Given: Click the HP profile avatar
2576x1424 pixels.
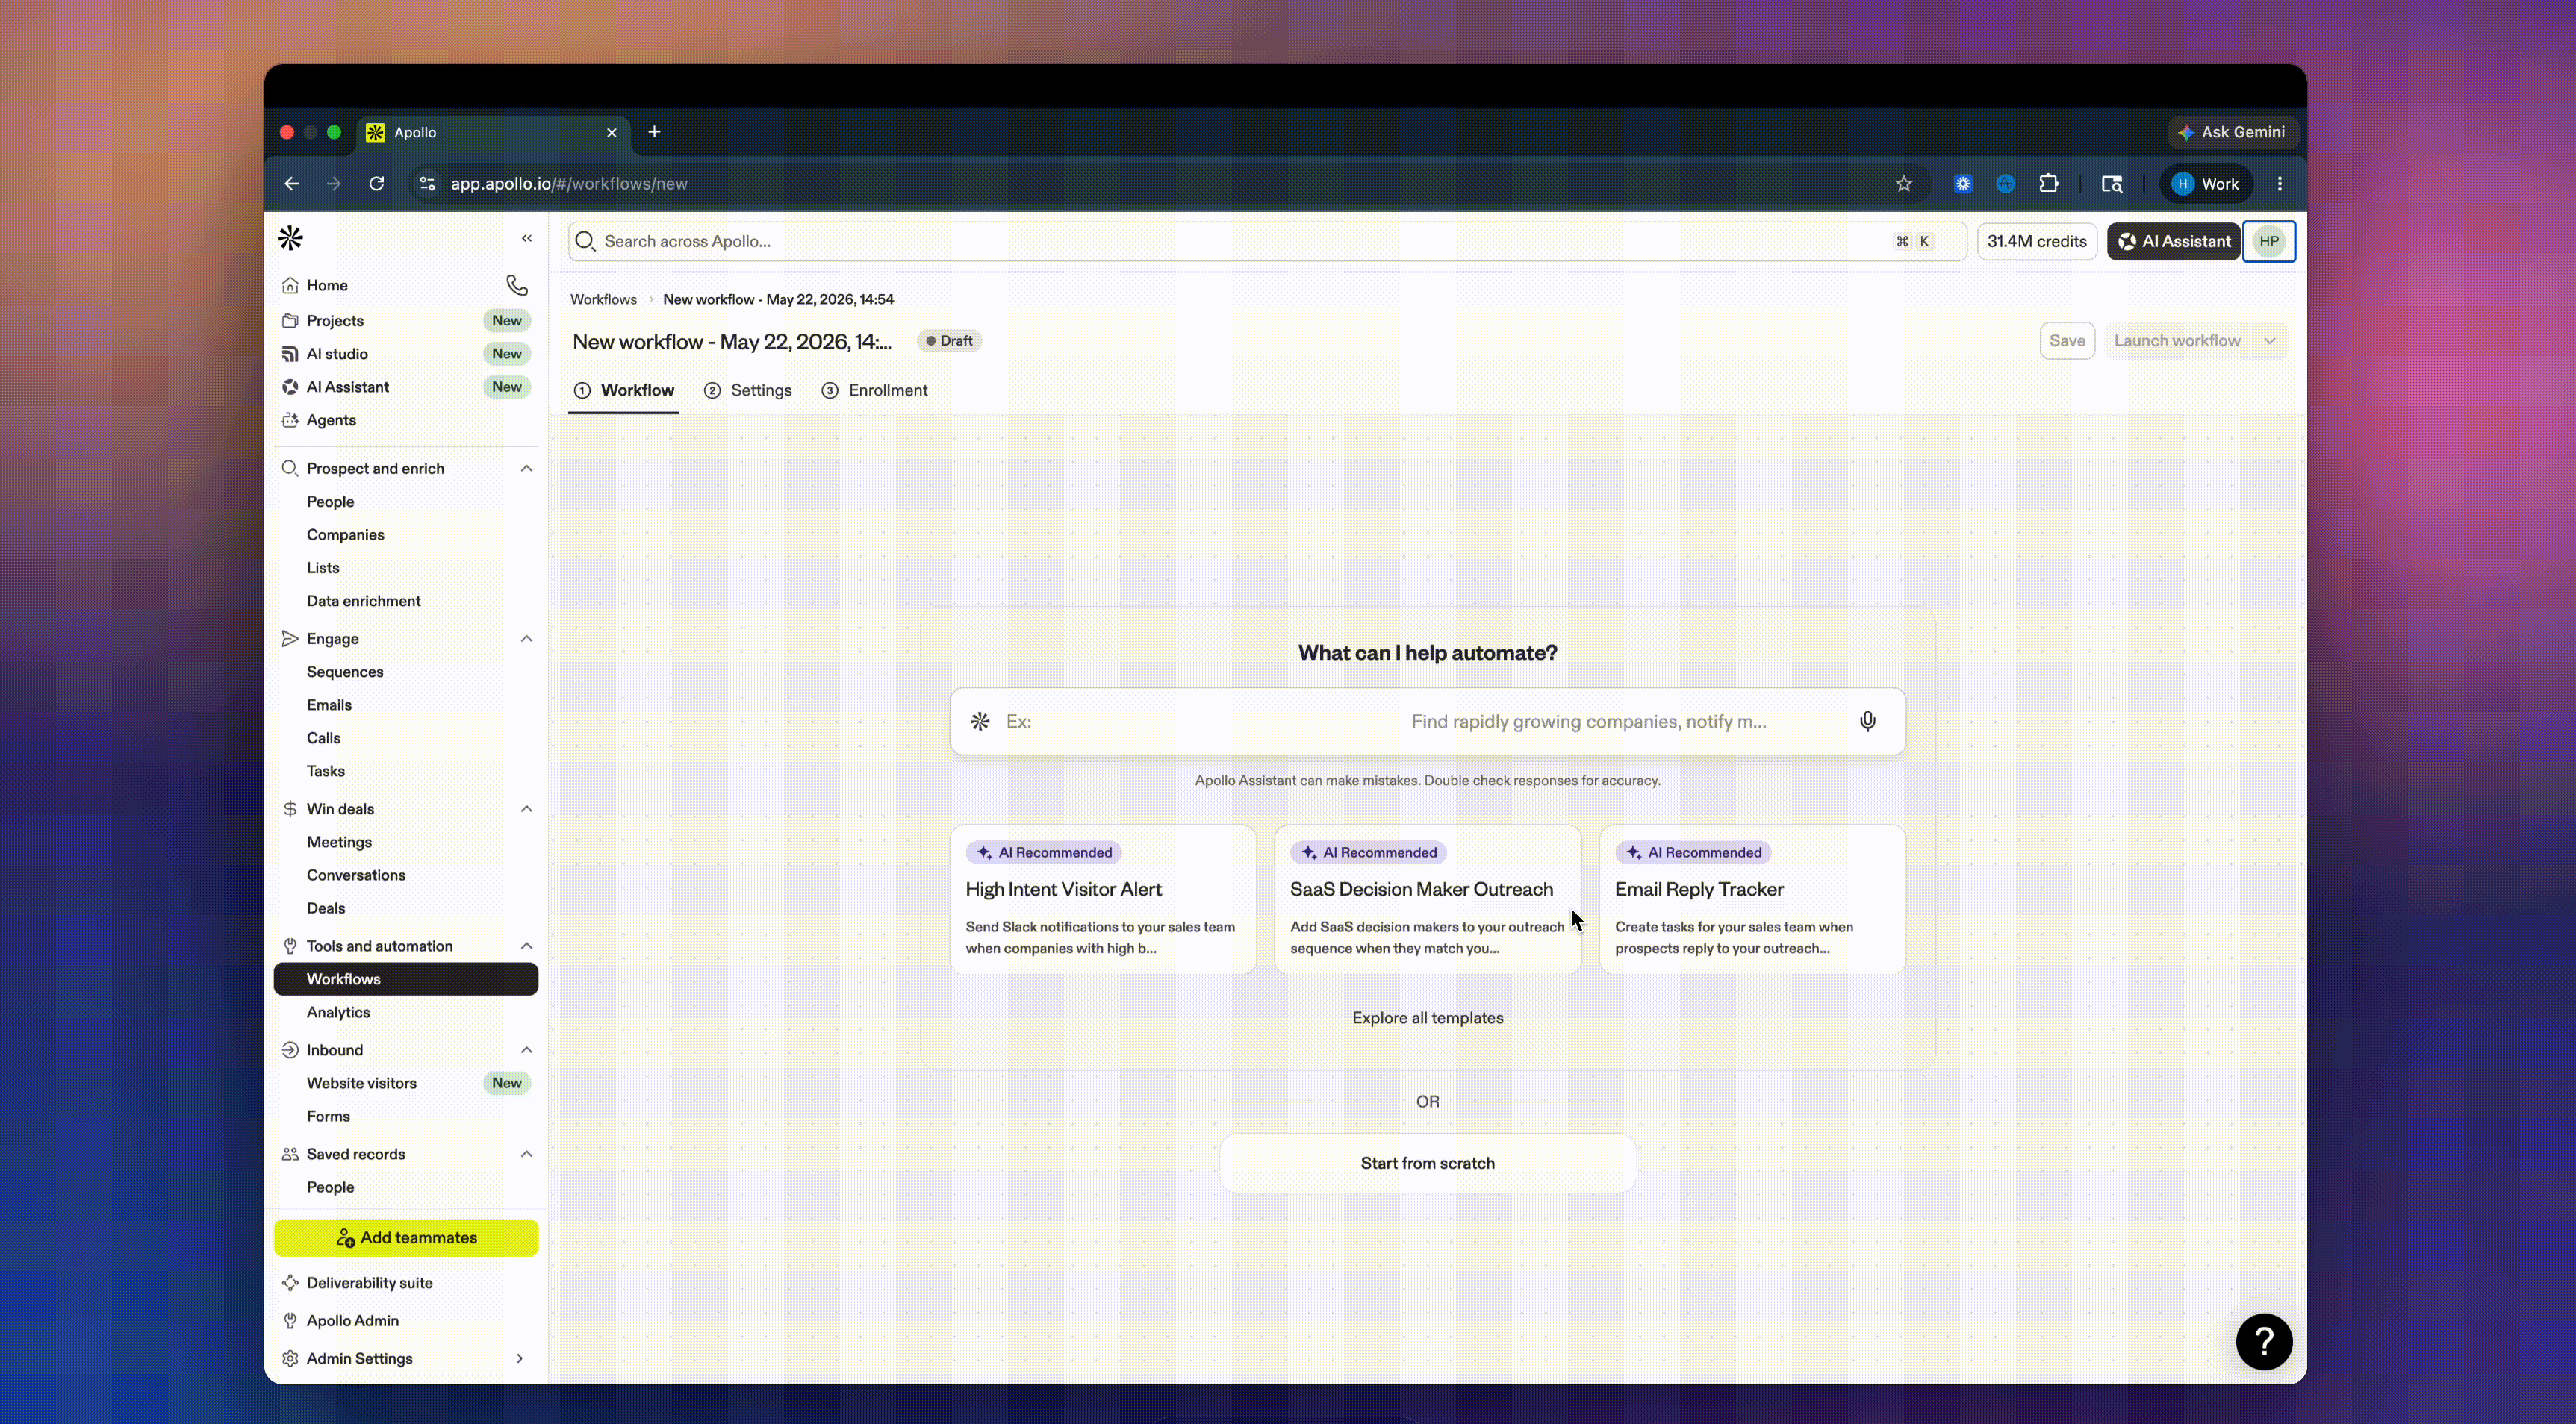Looking at the screenshot, I should (2269, 241).
